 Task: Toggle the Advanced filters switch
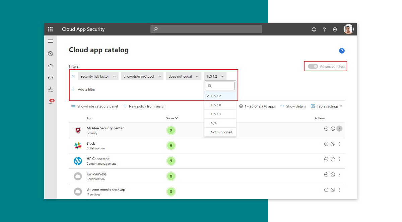[313, 66]
